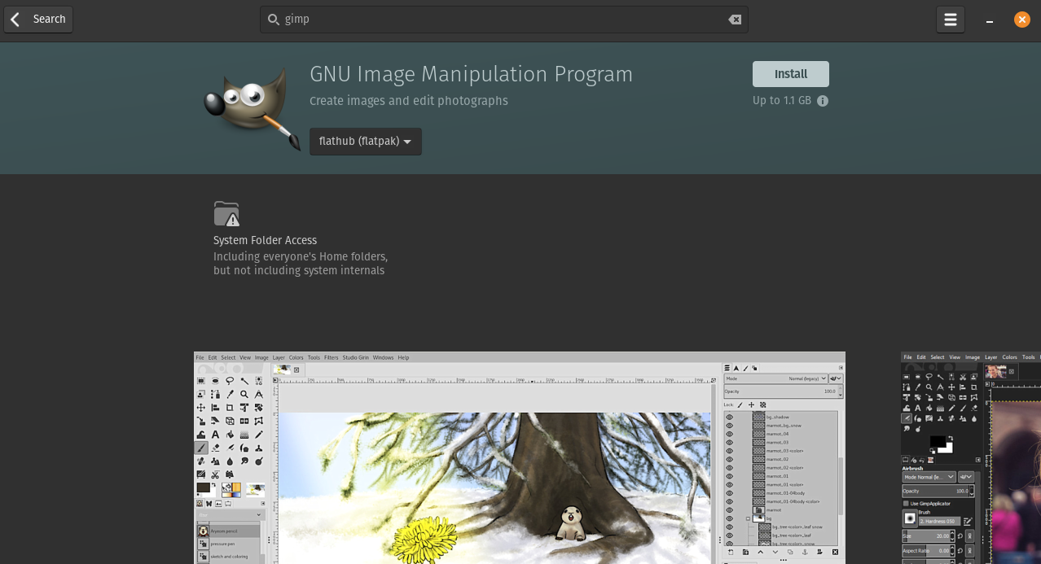Click the "System Folder Access" heading
The height and width of the screenshot is (564, 1041).
tap(265, 240)
